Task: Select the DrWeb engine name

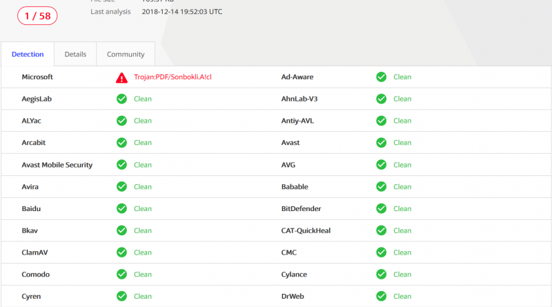Action: pyautogui.click(x=292, y=296)
